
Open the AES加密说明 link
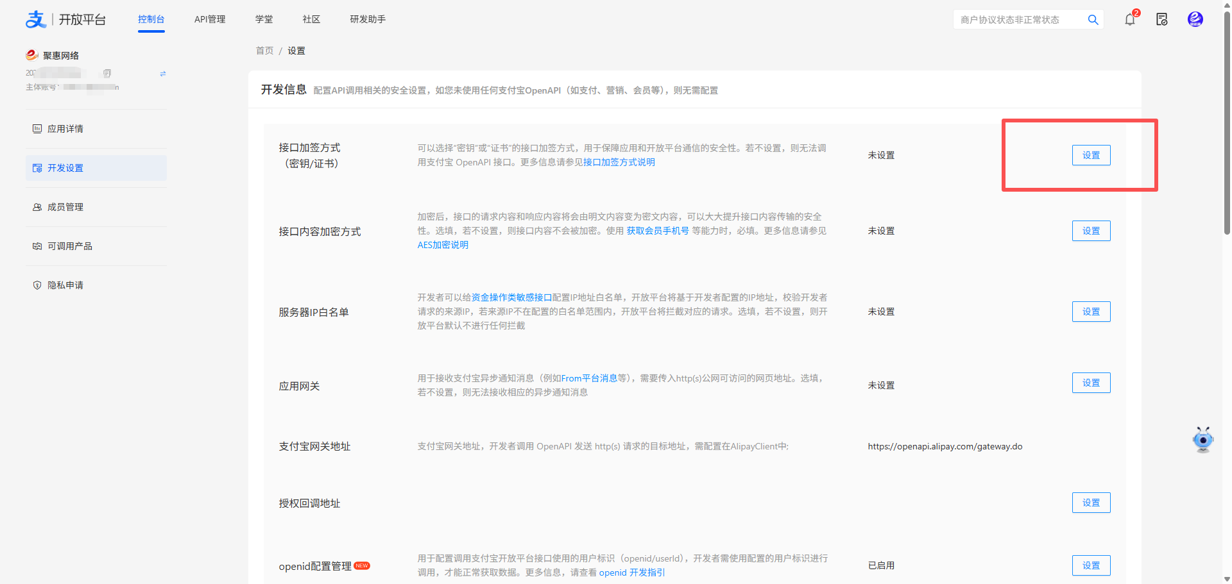tap(443, 245)
